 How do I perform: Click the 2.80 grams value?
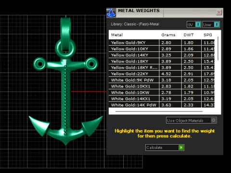coord(166,43)
